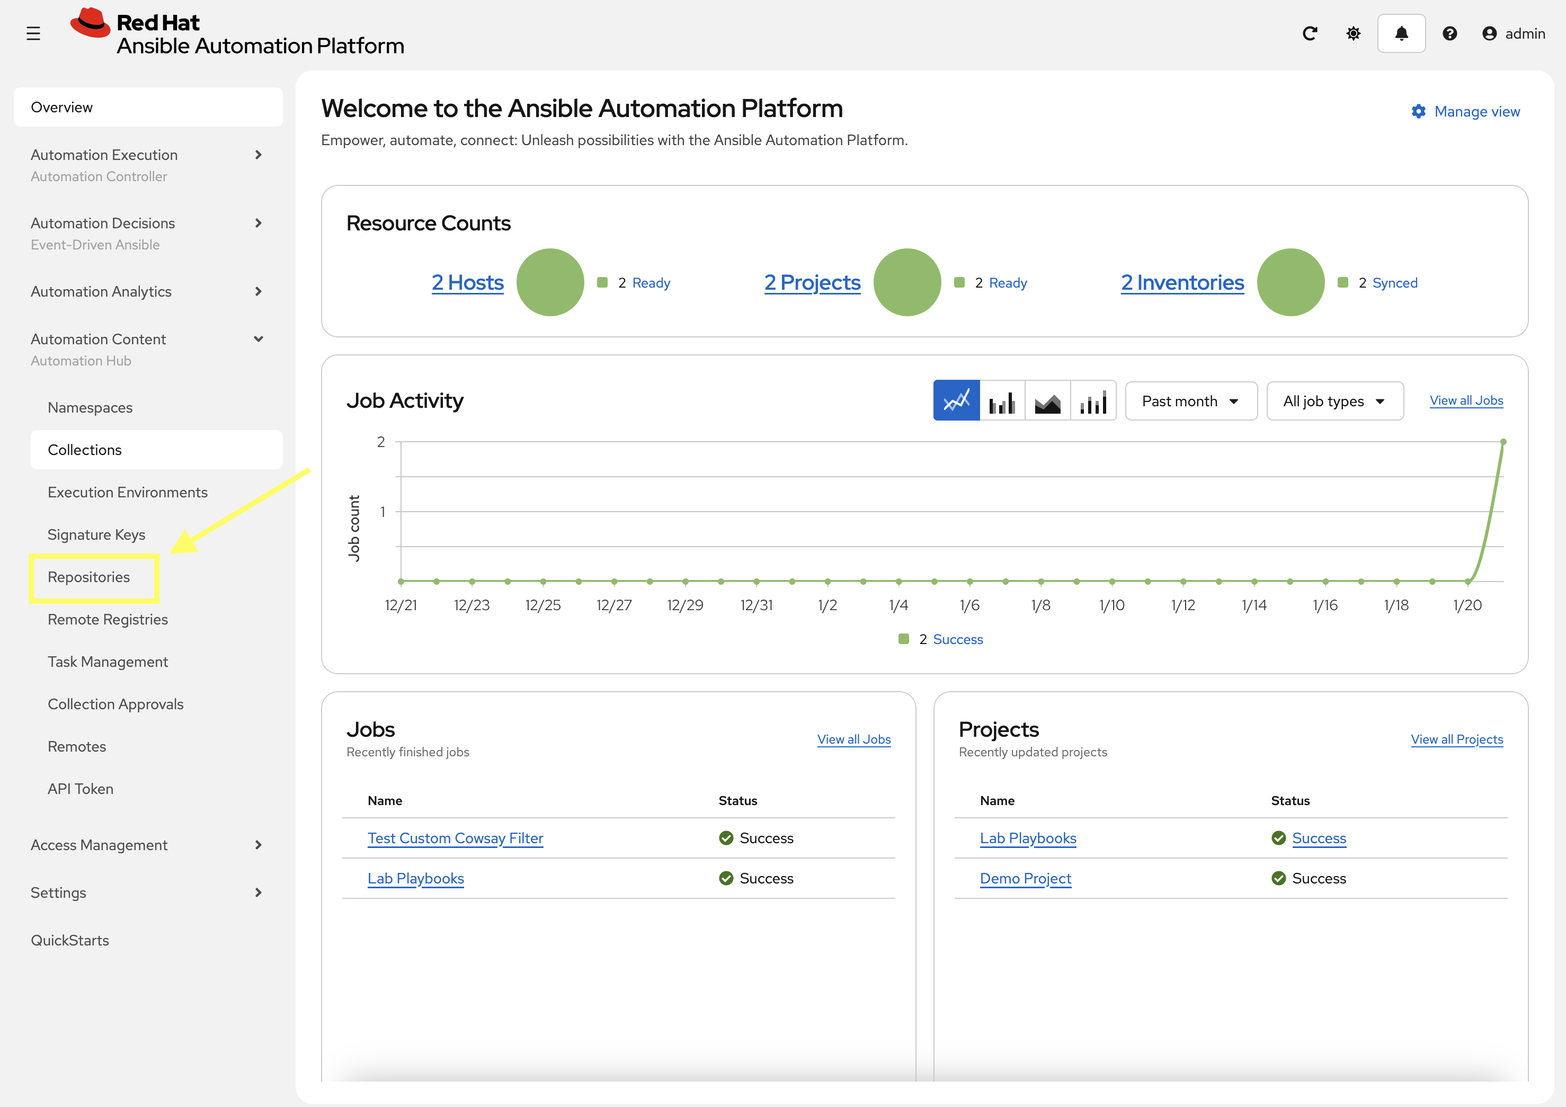The height and width of the screenshot is (1107, 1566).
Task: Open Repositories in the sidebar
Action: [x=88, y=577]
